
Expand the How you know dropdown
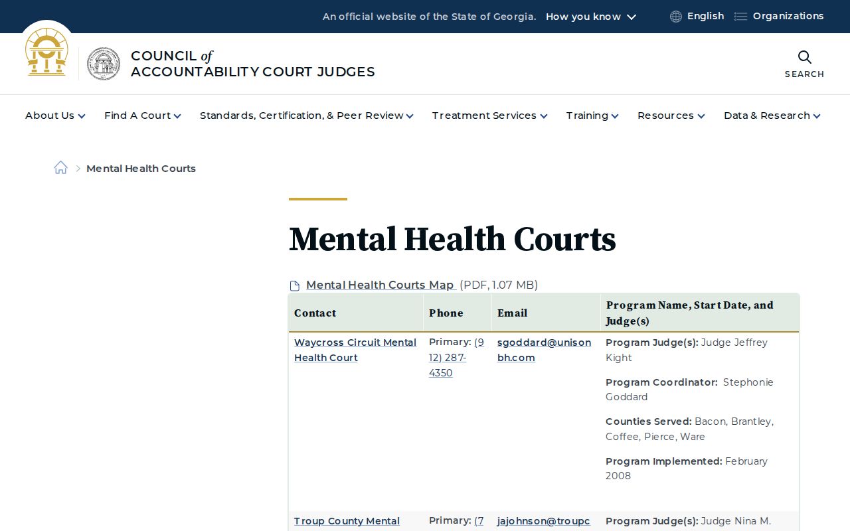click(x=591, y=17)
